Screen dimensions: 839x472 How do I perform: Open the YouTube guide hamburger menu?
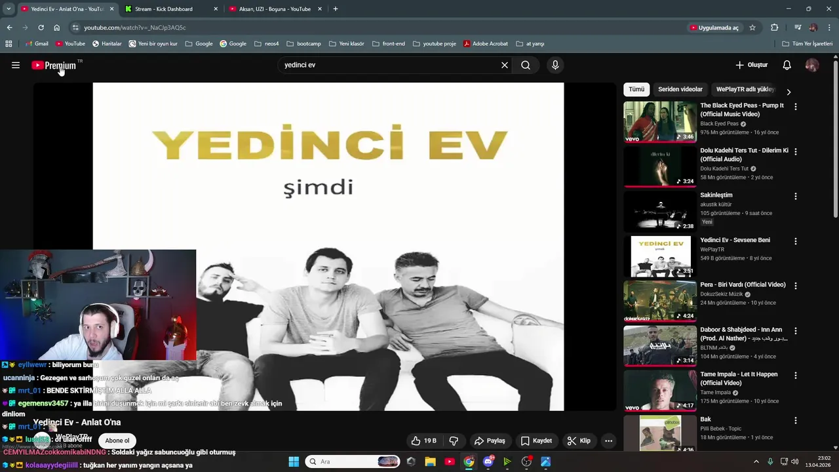[16, 65]
